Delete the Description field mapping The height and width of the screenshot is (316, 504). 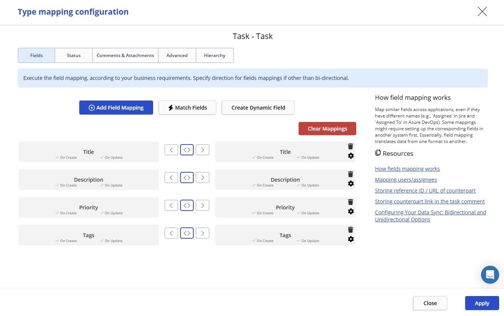tap(351, 174)
